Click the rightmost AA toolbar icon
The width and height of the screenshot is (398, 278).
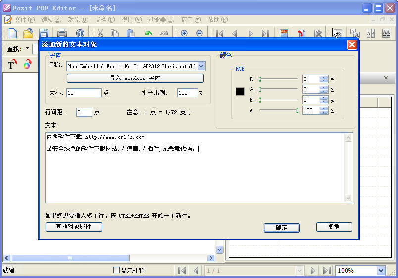pos(386,33)
